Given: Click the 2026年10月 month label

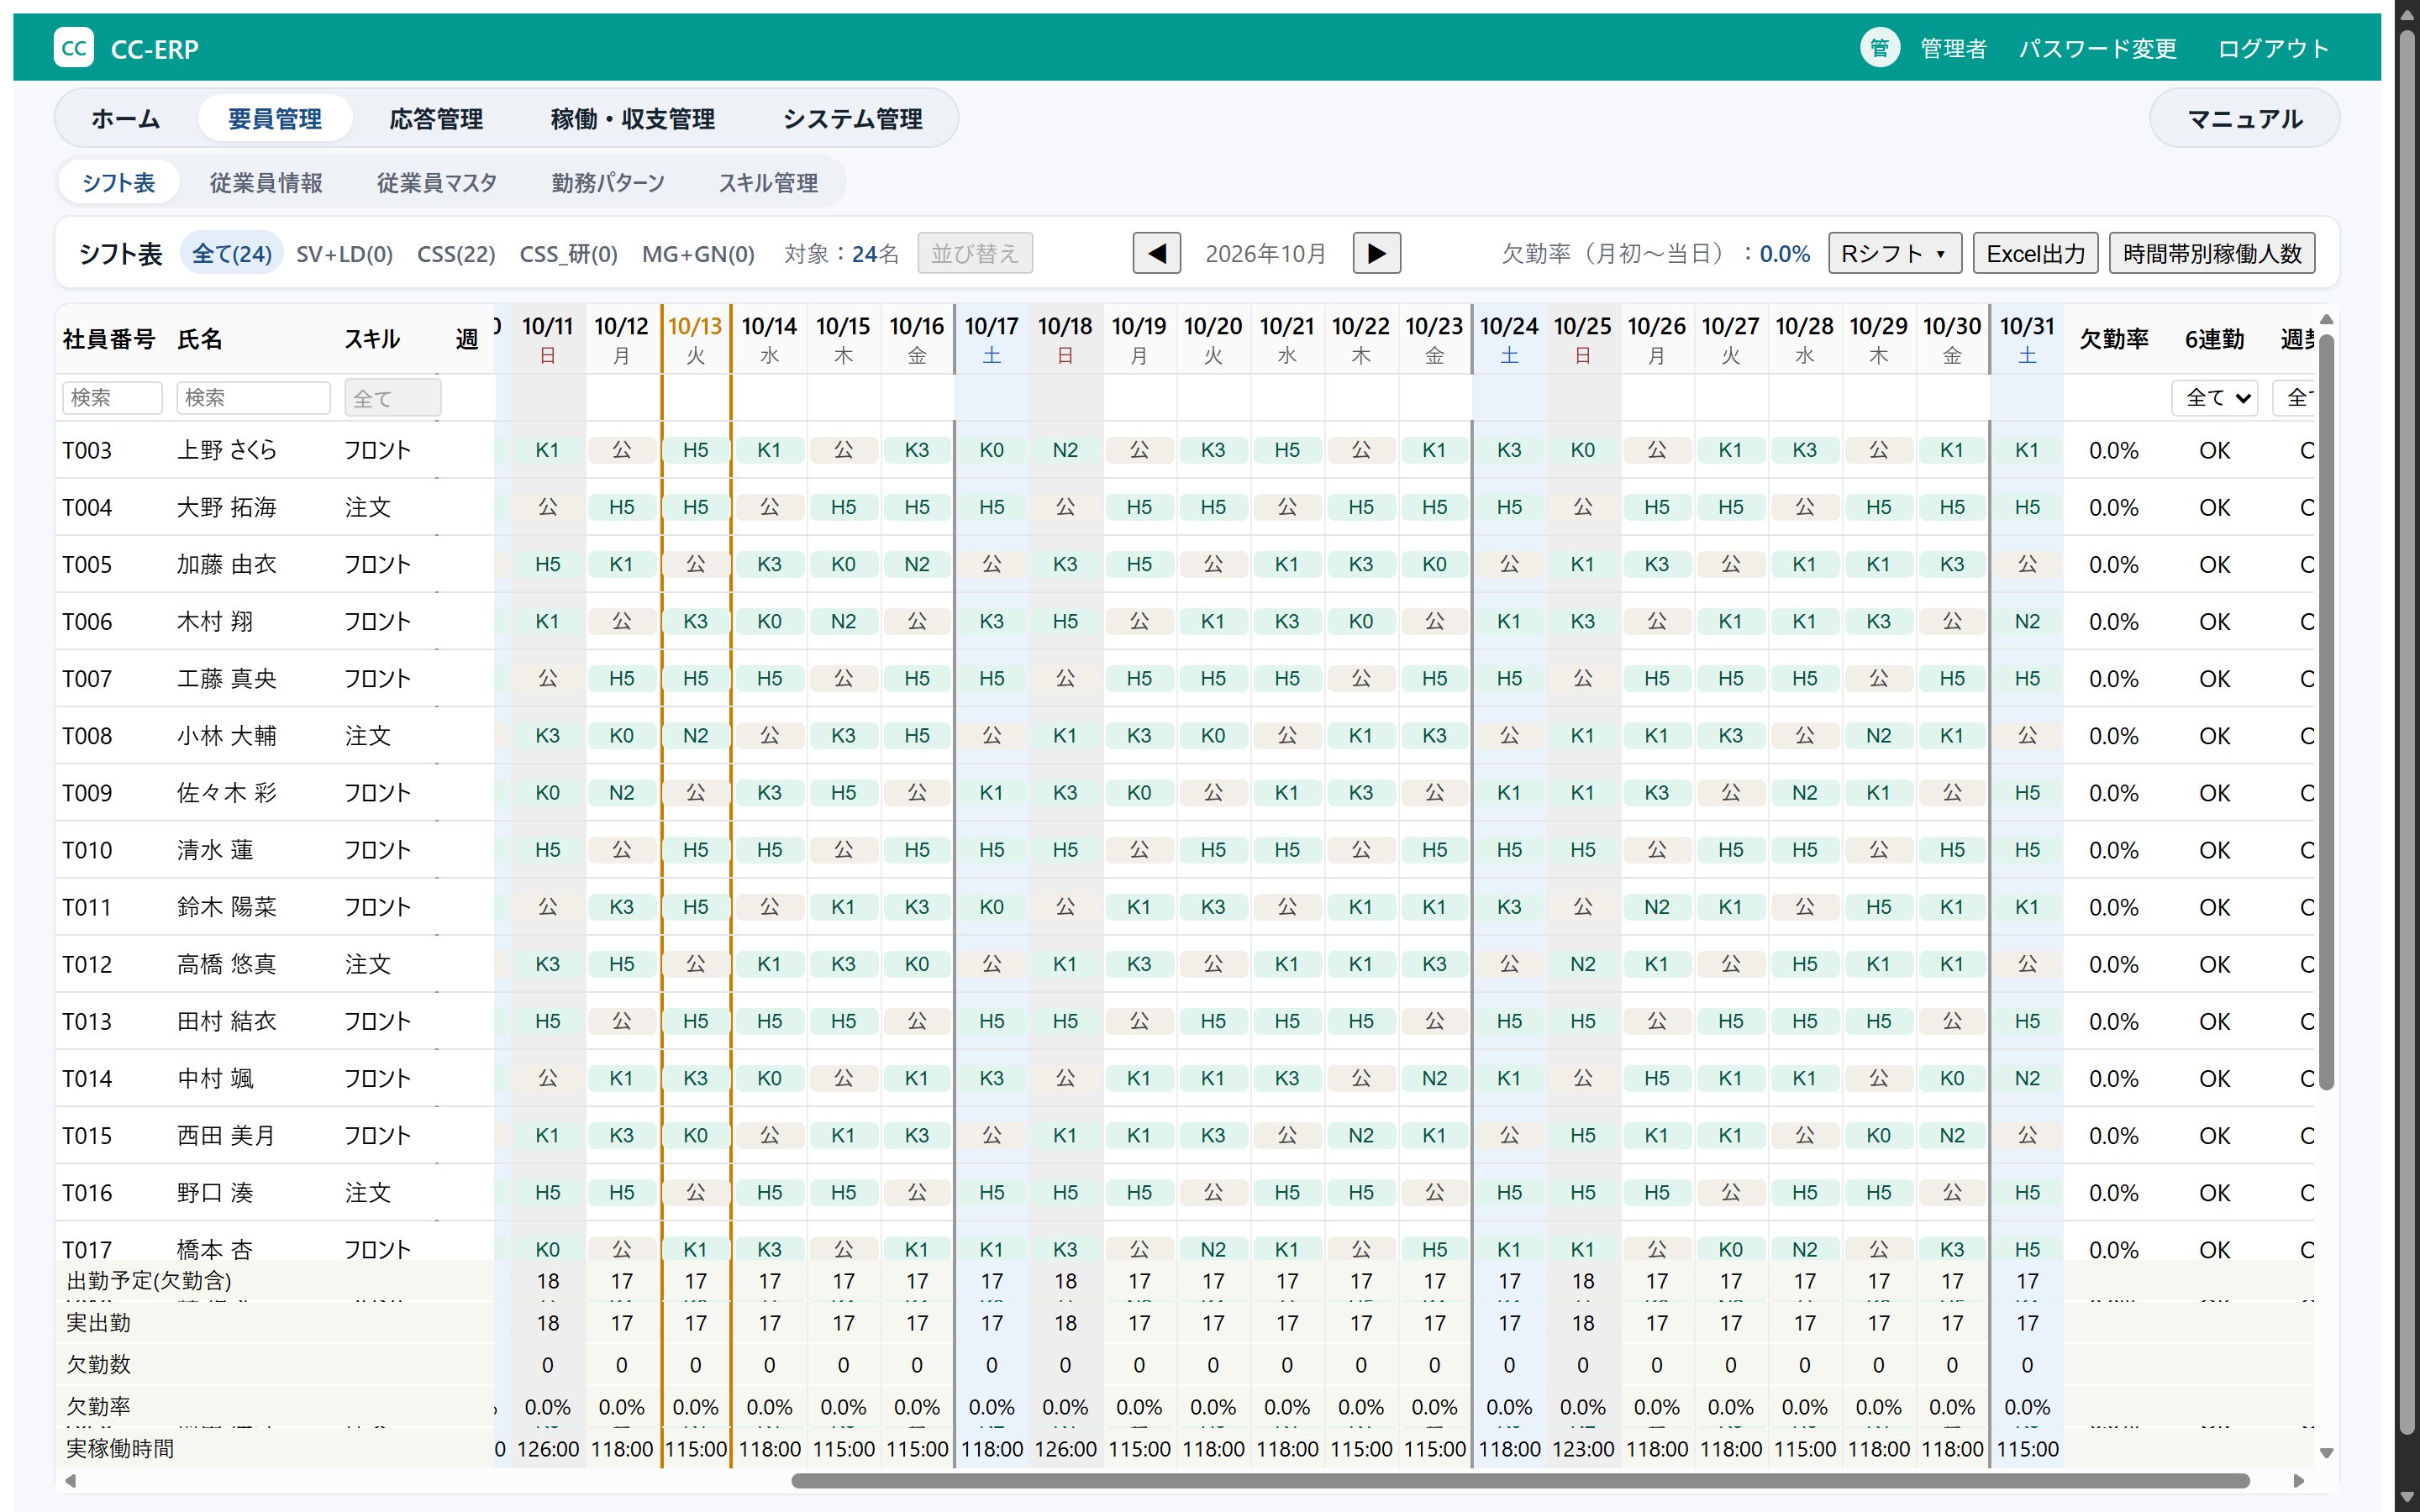Looking at the screenshot, I should point(1266,253).
